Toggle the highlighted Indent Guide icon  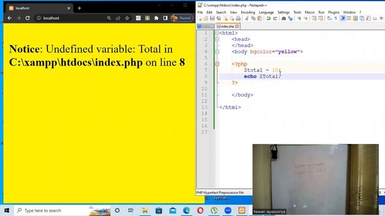(343, 19)
